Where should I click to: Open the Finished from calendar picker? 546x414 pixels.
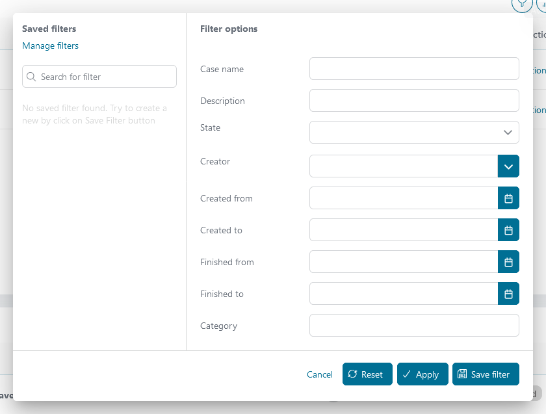tap(508, 262)
